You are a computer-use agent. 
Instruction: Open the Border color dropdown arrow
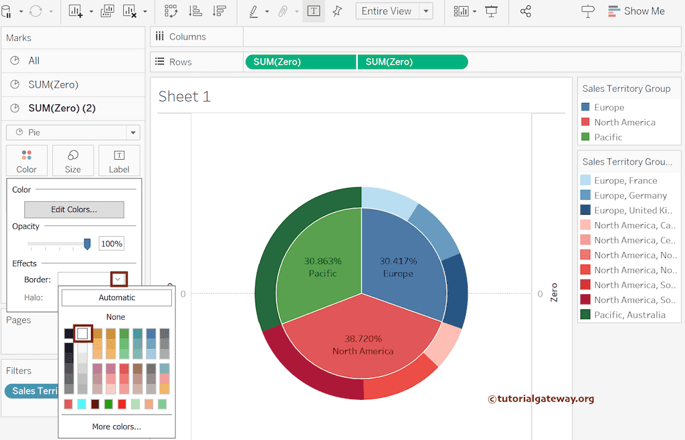pos(118,280)
